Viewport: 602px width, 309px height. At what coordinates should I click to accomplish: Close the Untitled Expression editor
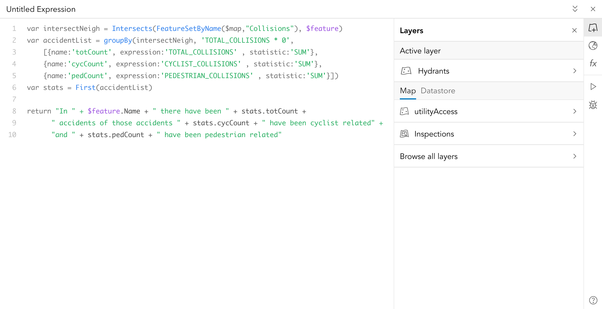(593, 9)
